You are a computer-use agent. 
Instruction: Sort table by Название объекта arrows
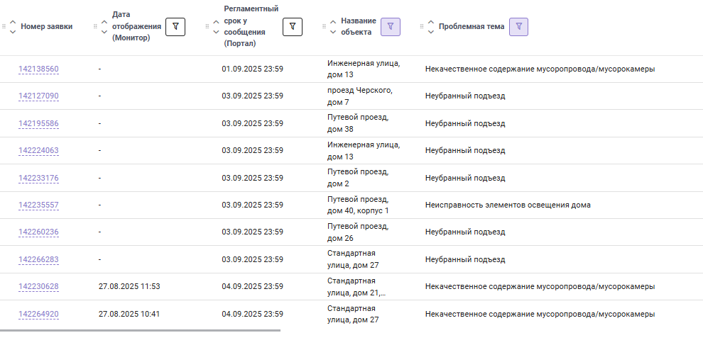coord(332,27)
